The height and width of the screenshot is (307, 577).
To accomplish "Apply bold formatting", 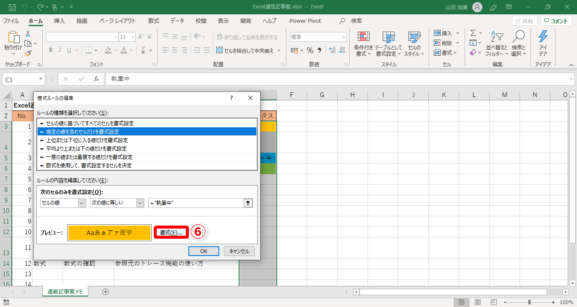I will coord(50,50).
